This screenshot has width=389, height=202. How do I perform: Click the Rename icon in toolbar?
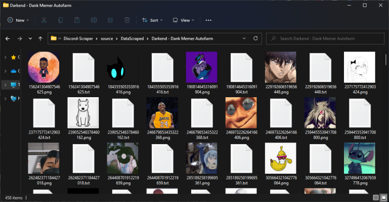pos(94,20)
